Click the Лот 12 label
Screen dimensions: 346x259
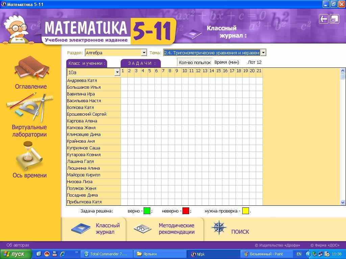tap(254, 62)
